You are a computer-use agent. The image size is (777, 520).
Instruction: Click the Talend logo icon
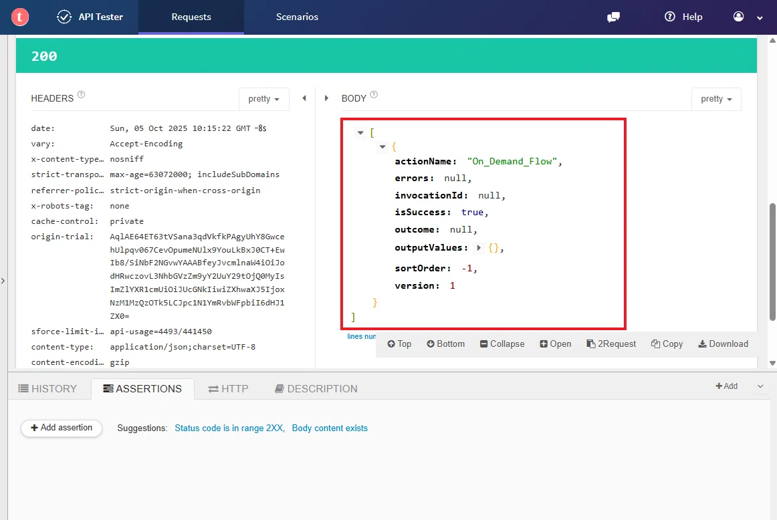click(20, 17)
